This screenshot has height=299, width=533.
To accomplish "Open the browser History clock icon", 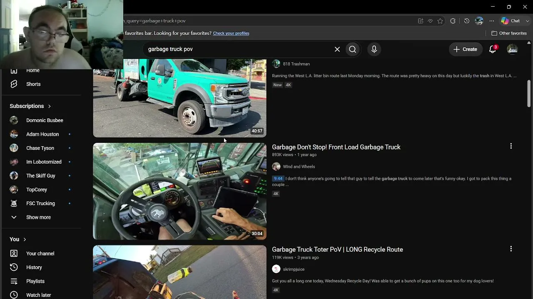I will pos(467,21).
